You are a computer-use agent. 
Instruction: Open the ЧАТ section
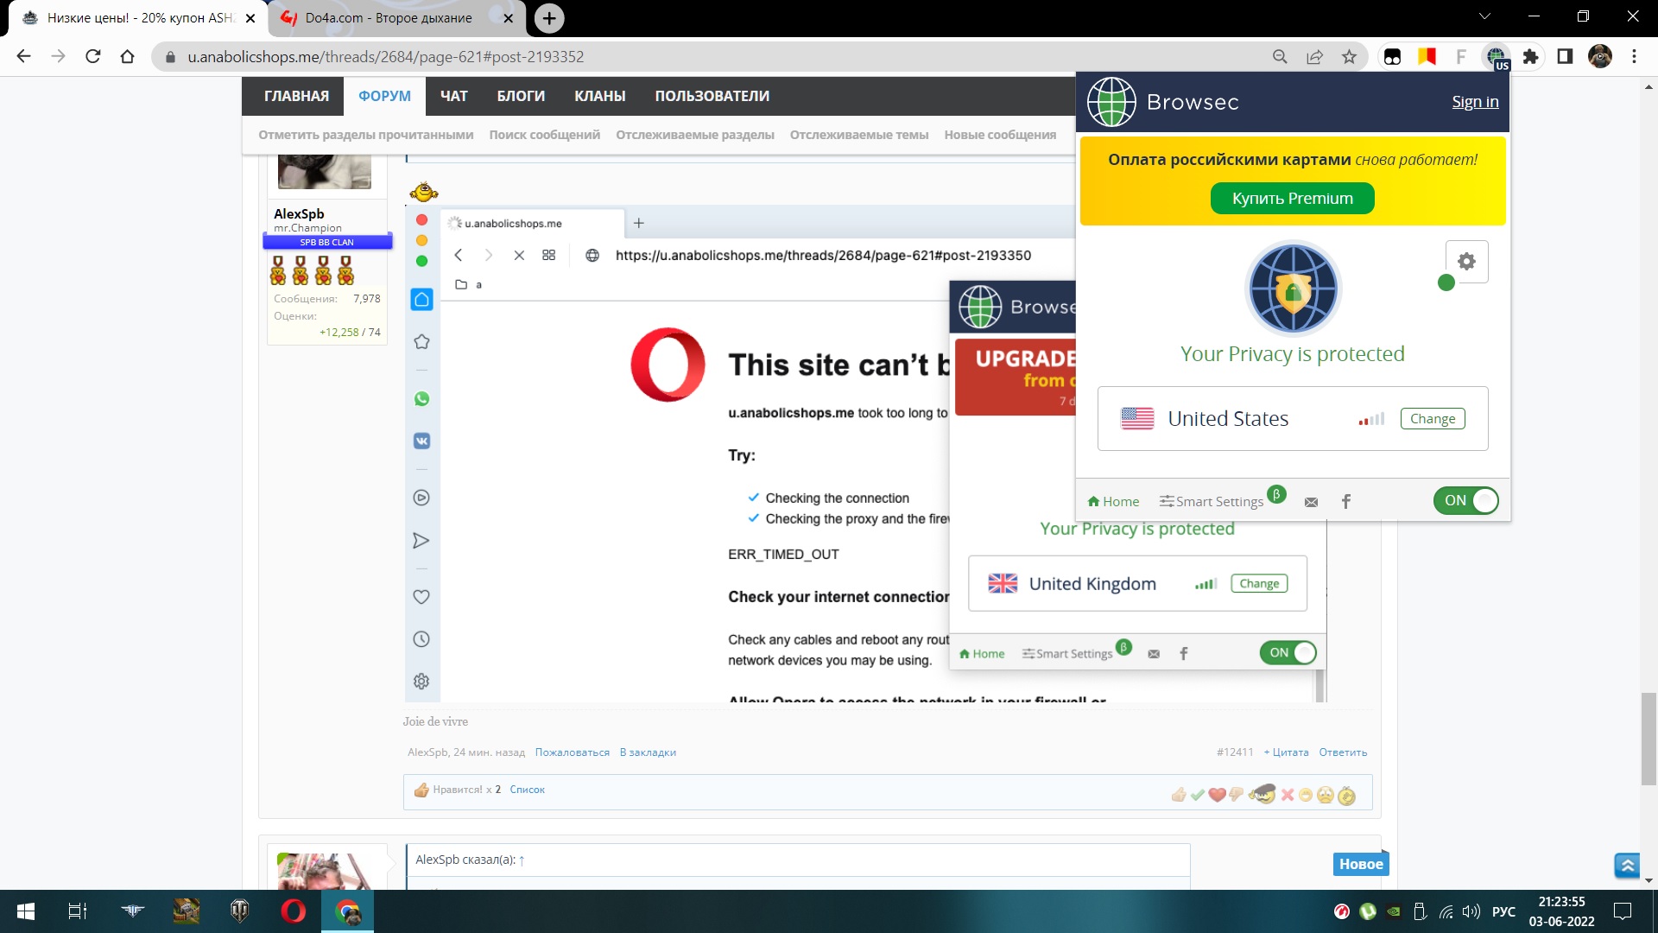pyautogui.click(x=454, y=96)
